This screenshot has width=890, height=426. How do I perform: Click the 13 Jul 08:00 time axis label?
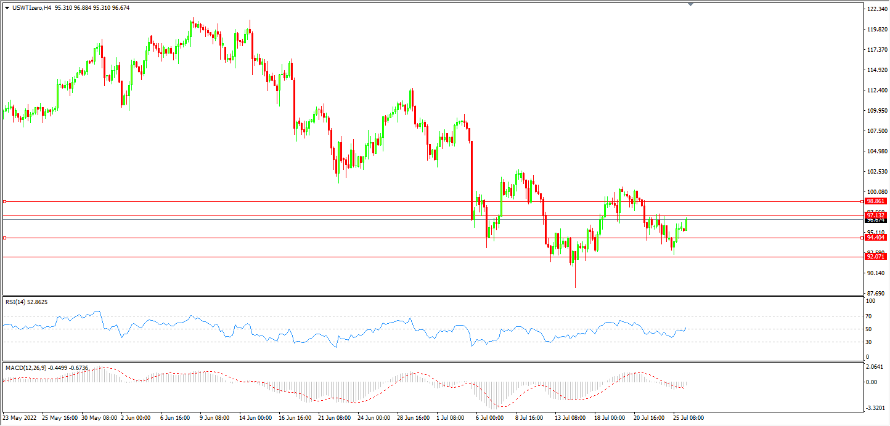tap(570, 418)
